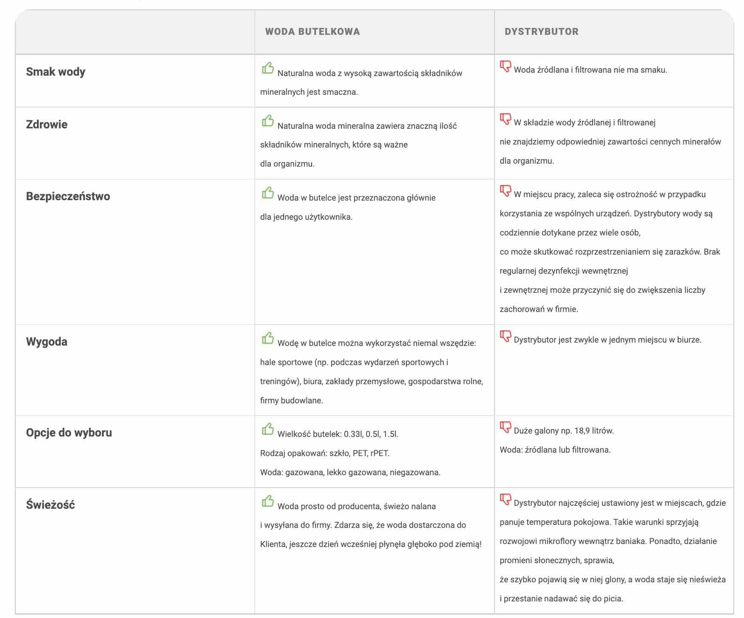Click the thumbs-down icon in Bezpieczeństwo row
Image resolution: width=744 pixels, height=618 pixels.
click(505, 191)
